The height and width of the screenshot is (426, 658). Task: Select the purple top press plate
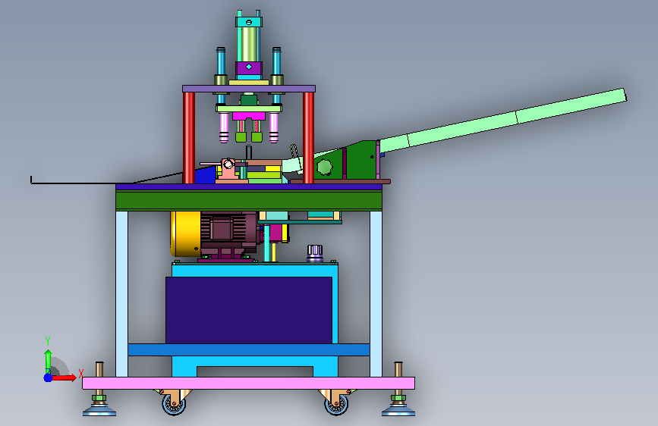(249, 89)
